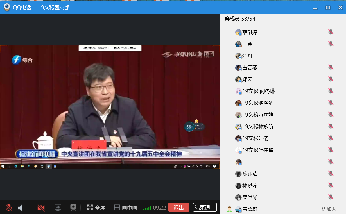Enter 全屏 fullscreen mode

(96, 208)
